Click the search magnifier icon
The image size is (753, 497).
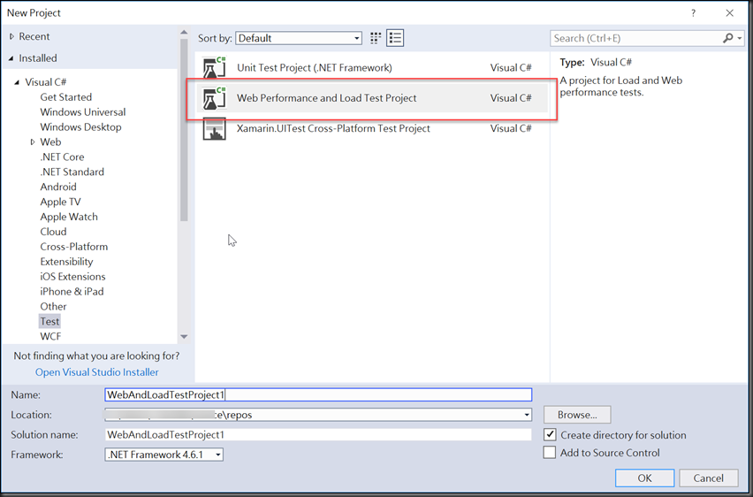[728, 38]
